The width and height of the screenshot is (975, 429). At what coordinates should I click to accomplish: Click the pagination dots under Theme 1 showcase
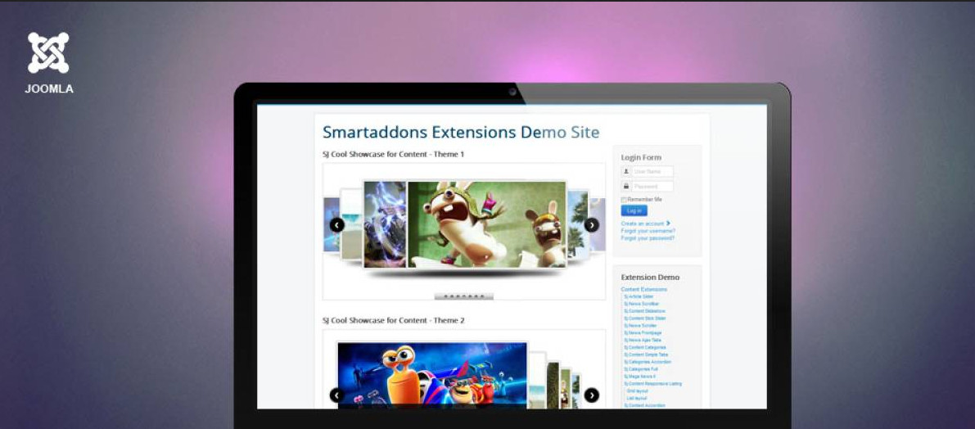[464, 296]
